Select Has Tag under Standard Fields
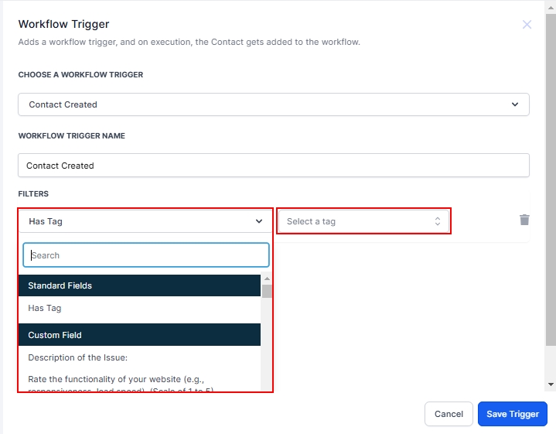This screenshot has height=434, width=556. (x=45, y=308)
